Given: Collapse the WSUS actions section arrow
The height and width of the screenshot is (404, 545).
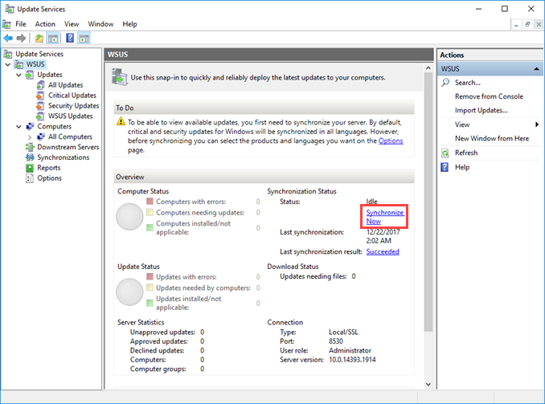Looking at the screenshot, I should pos(536,69).
